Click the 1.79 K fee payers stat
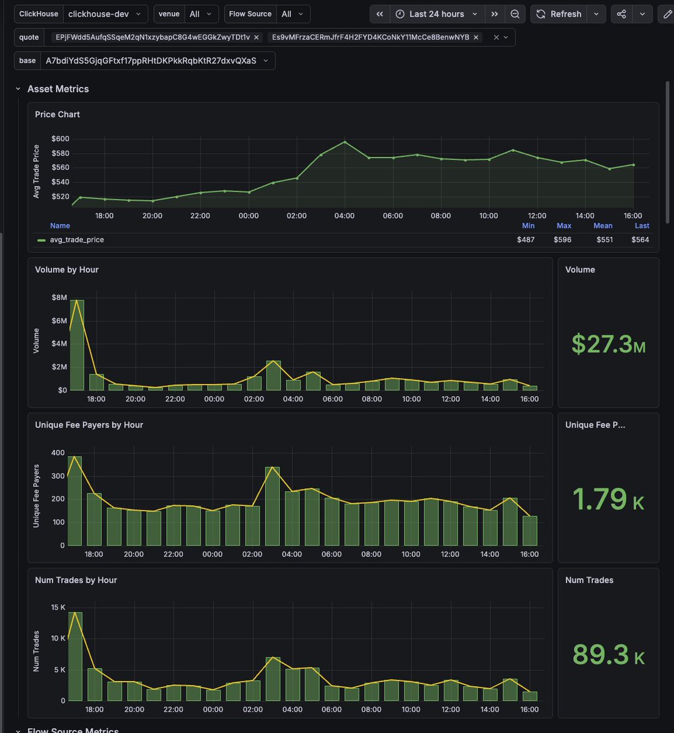The width and height of the screenshot is (674, 733). click(609, 499)
